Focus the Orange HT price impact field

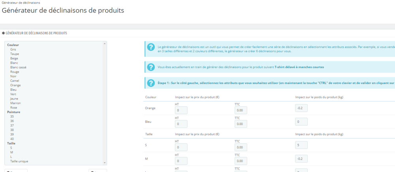point(181,110)
